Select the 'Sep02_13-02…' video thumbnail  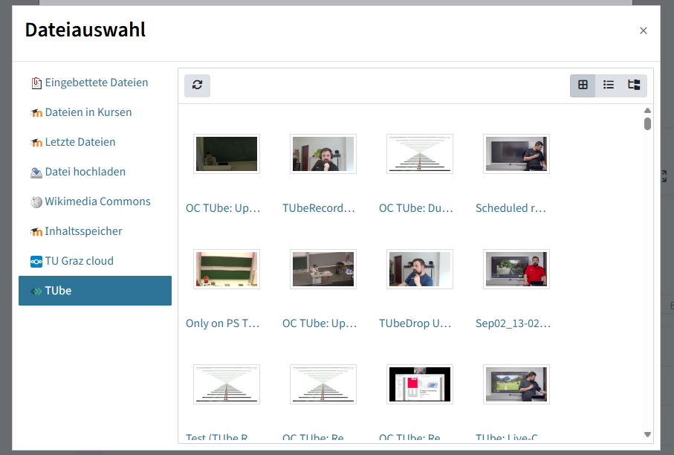coord(516,269)
